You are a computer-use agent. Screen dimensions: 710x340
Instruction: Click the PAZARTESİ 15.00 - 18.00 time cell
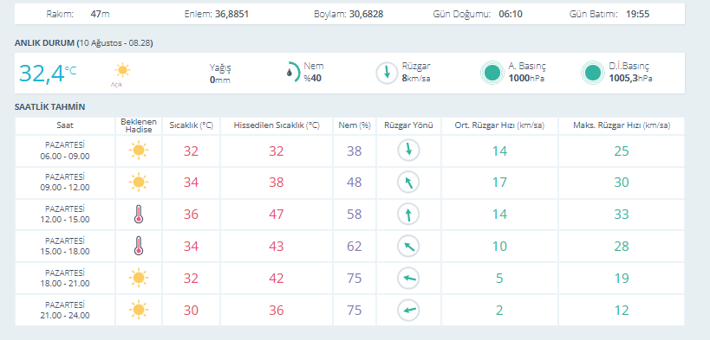pyautogui.click(x=65, y=247)
